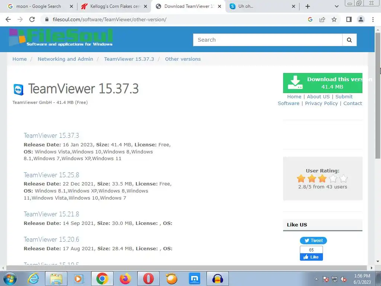Close the Kellogg's Corn Flakes tab
The height and width of the screenshot is (286, 381).
(145, 6)
